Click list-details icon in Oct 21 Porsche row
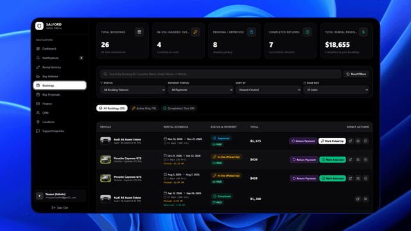The height and width of the screenshot is (231, 411). (x=358, y=160)
